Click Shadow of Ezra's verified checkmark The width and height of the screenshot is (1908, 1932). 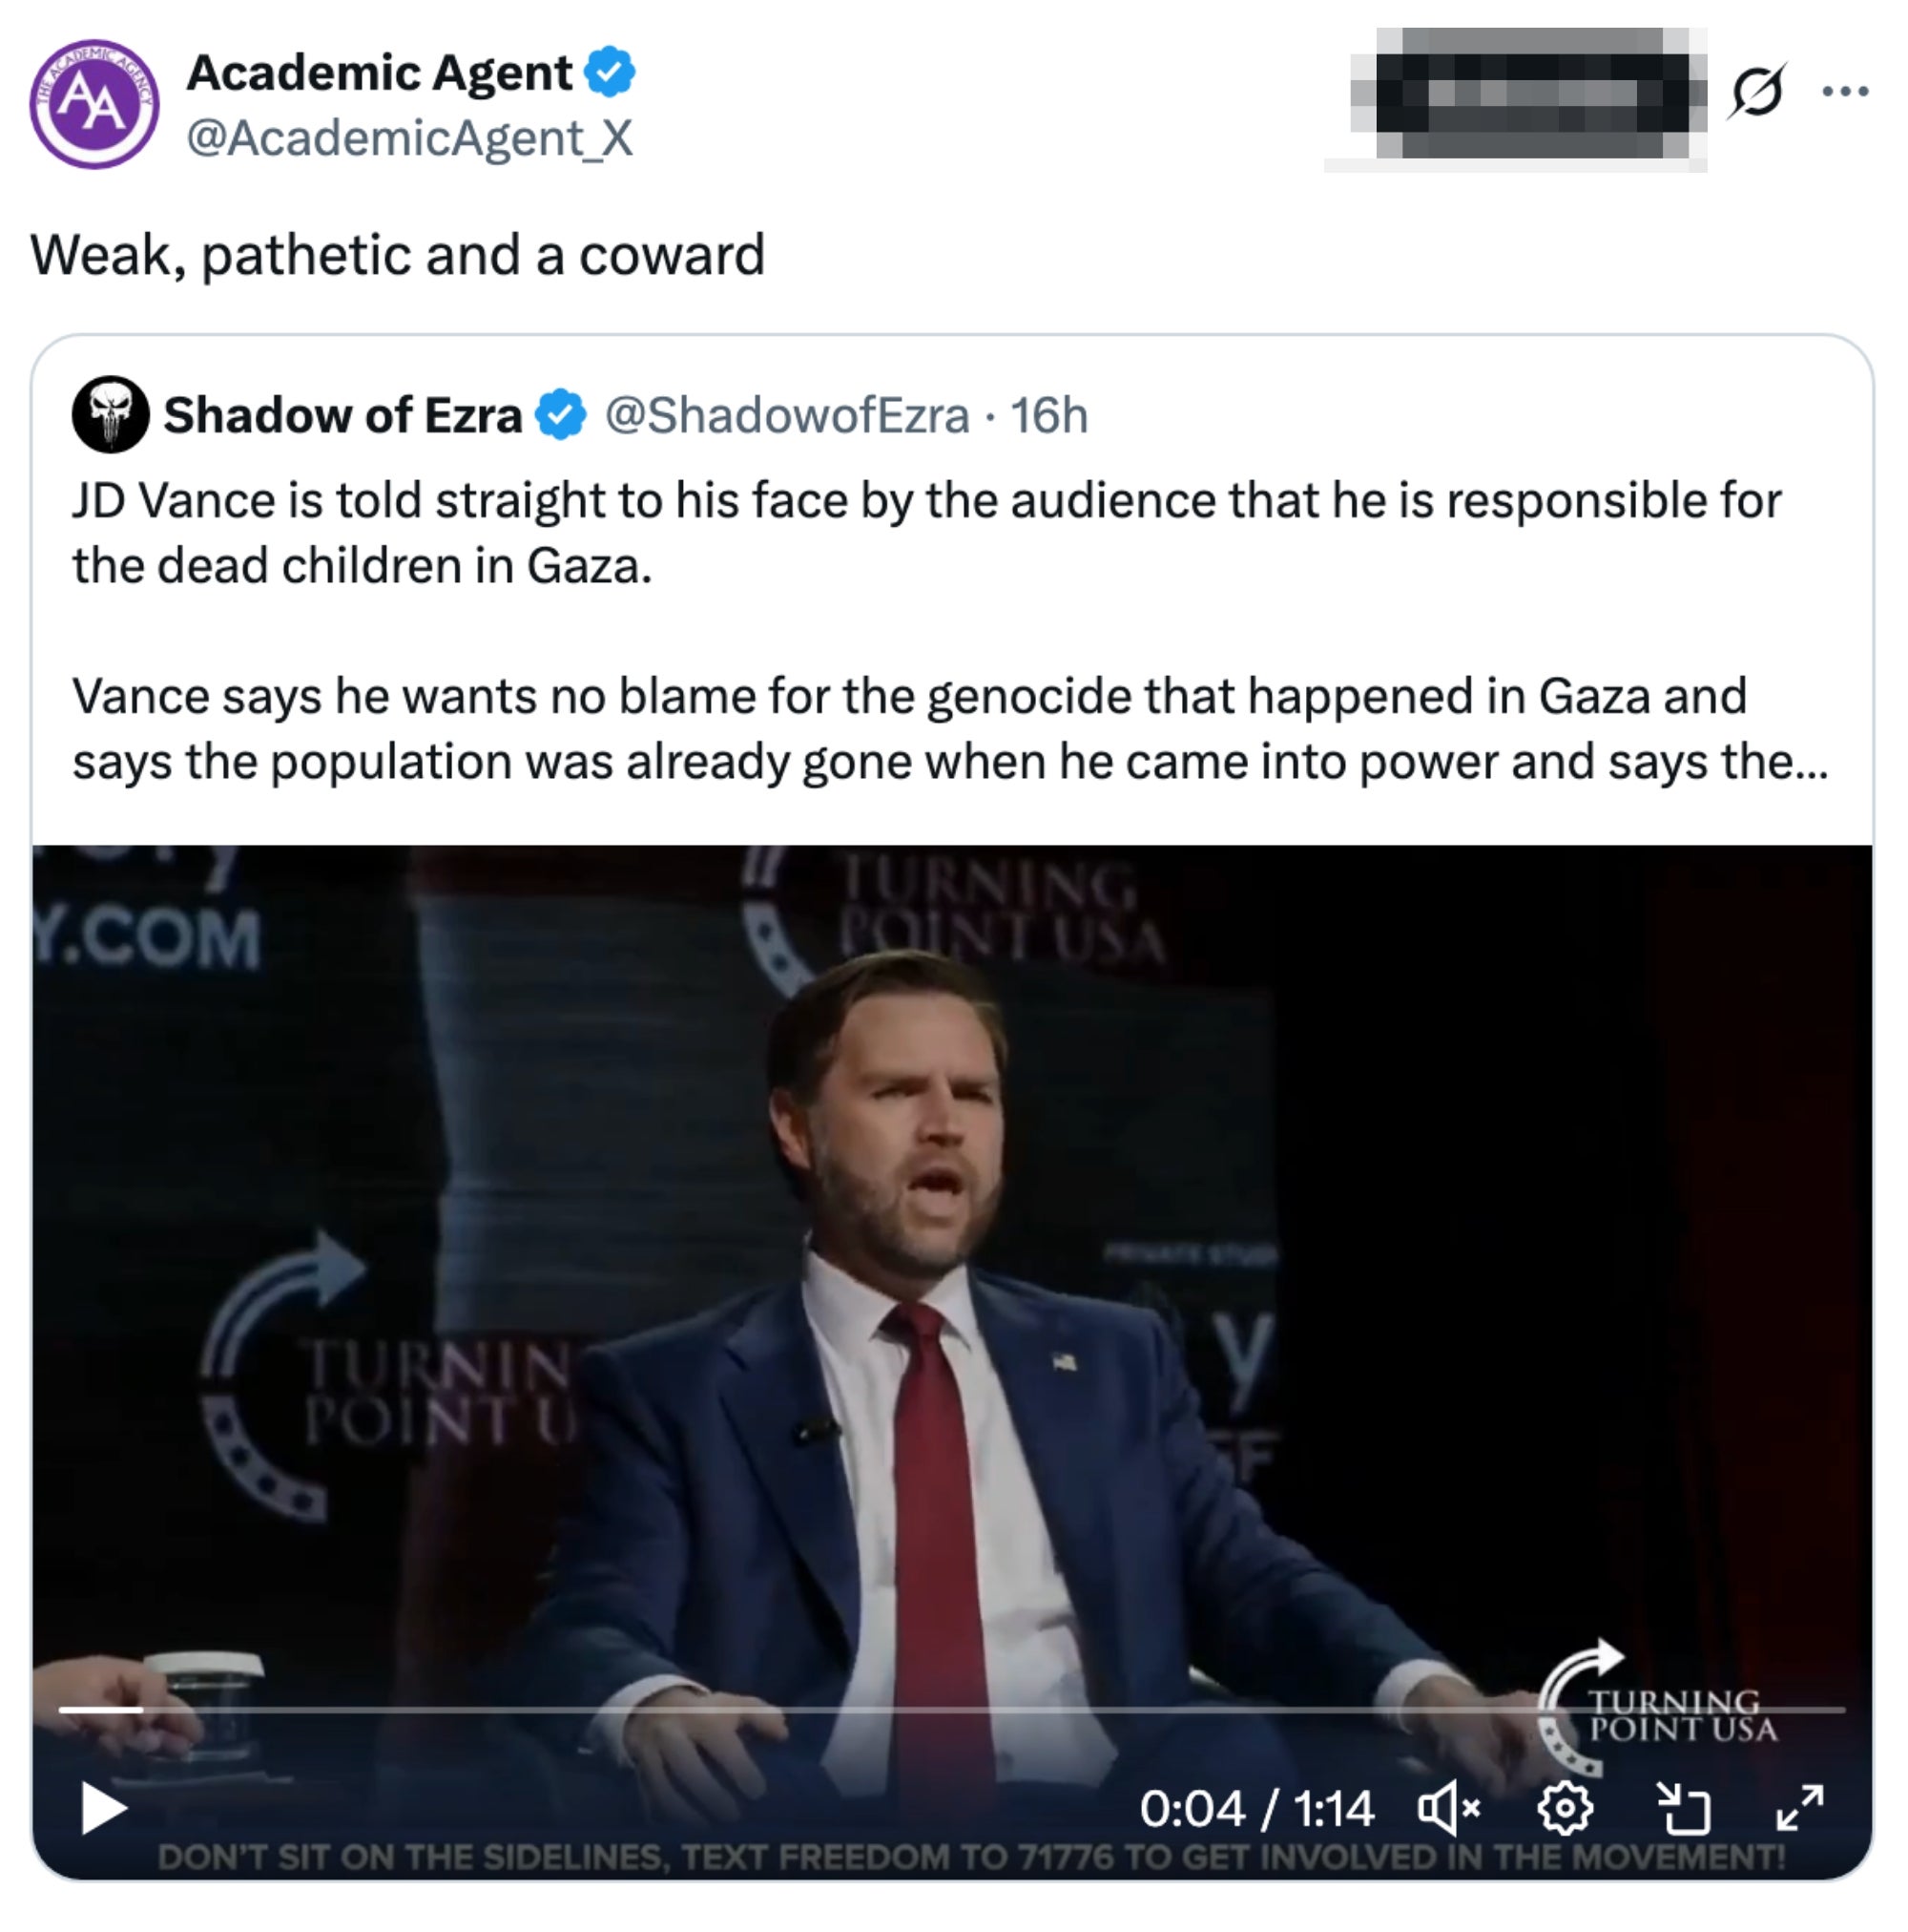coord(562,415)
